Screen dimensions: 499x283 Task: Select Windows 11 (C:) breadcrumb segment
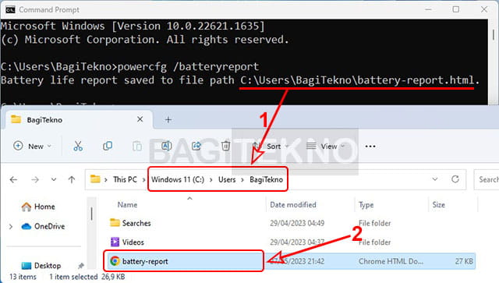tap(178, 179)
